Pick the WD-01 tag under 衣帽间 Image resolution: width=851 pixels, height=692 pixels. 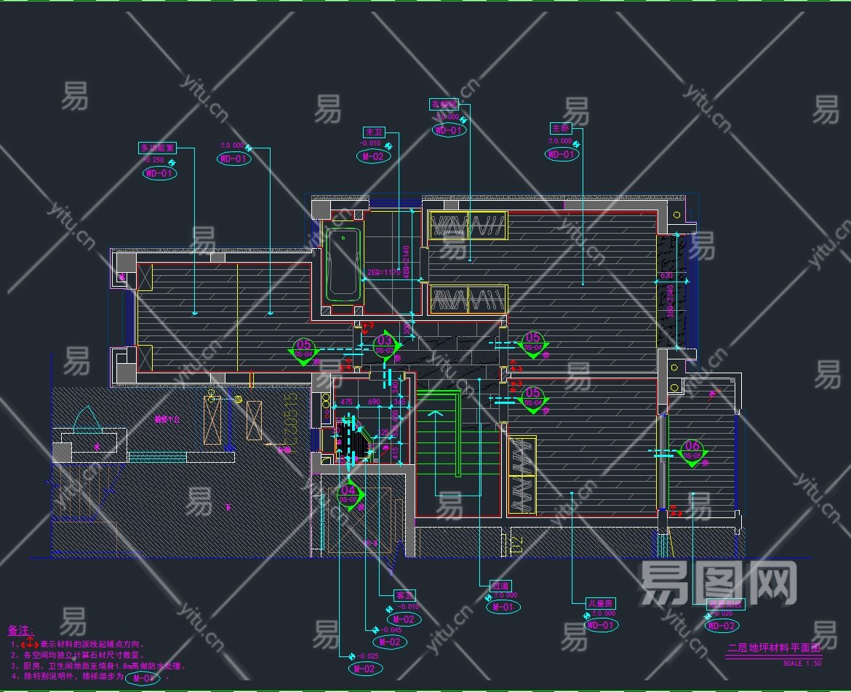coord(449,130)
